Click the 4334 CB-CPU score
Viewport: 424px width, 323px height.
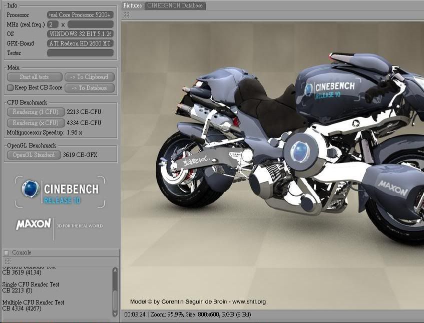(84, 123)
